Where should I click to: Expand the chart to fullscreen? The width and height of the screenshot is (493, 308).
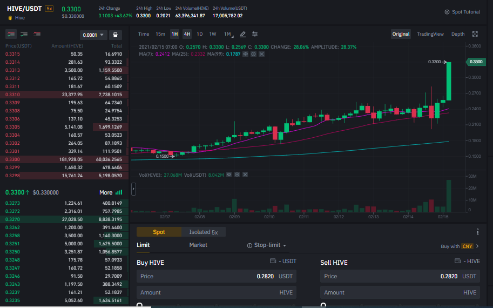pos(475,34)
